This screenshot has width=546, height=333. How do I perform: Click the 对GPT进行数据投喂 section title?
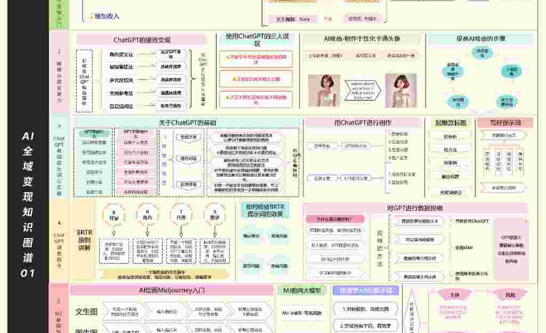pos(415,208)
